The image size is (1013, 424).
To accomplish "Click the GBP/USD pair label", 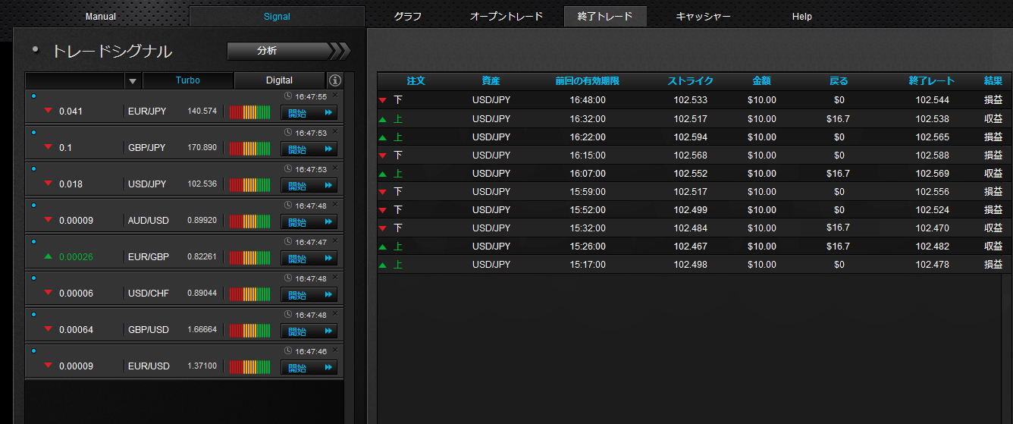I will pos(148,330).
